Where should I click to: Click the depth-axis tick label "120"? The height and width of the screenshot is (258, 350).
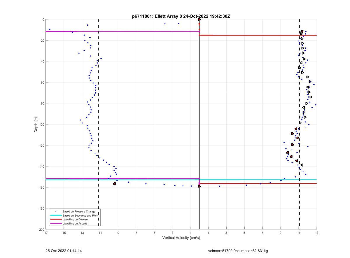click(41, 145)
